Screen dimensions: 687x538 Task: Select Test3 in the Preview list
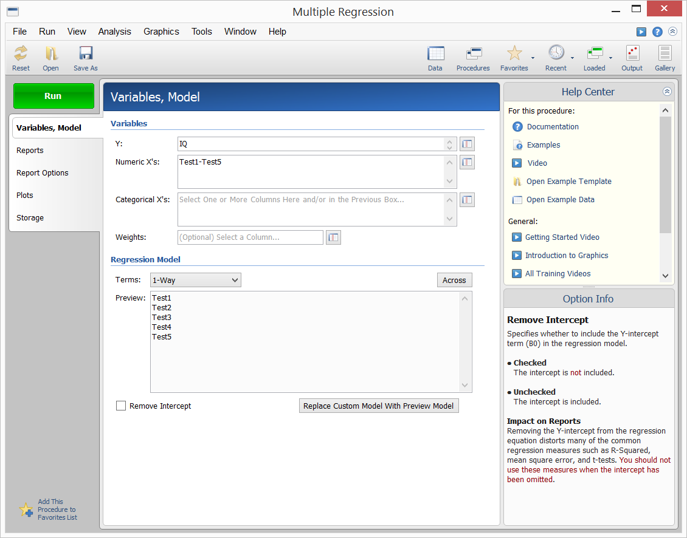coord(162,318)
